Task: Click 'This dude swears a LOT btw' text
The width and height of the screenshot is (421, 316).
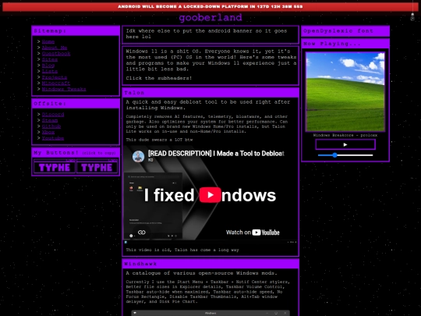Action: click(x=159, y=140)
